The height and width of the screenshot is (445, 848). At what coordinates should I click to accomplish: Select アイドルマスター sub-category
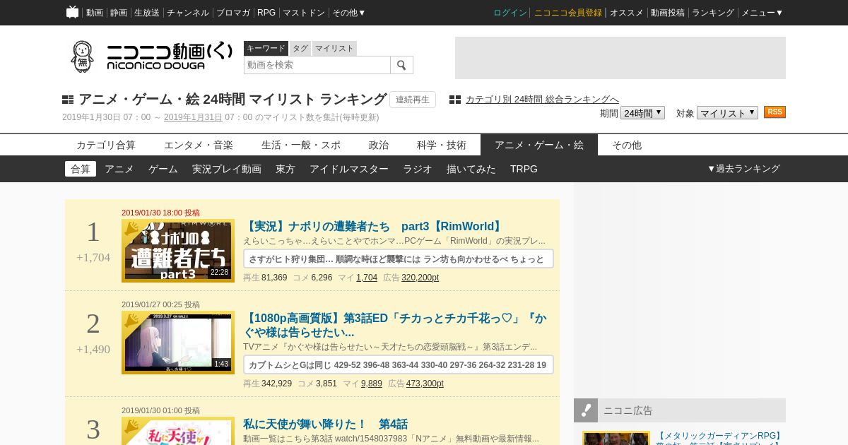pos(349,169)
